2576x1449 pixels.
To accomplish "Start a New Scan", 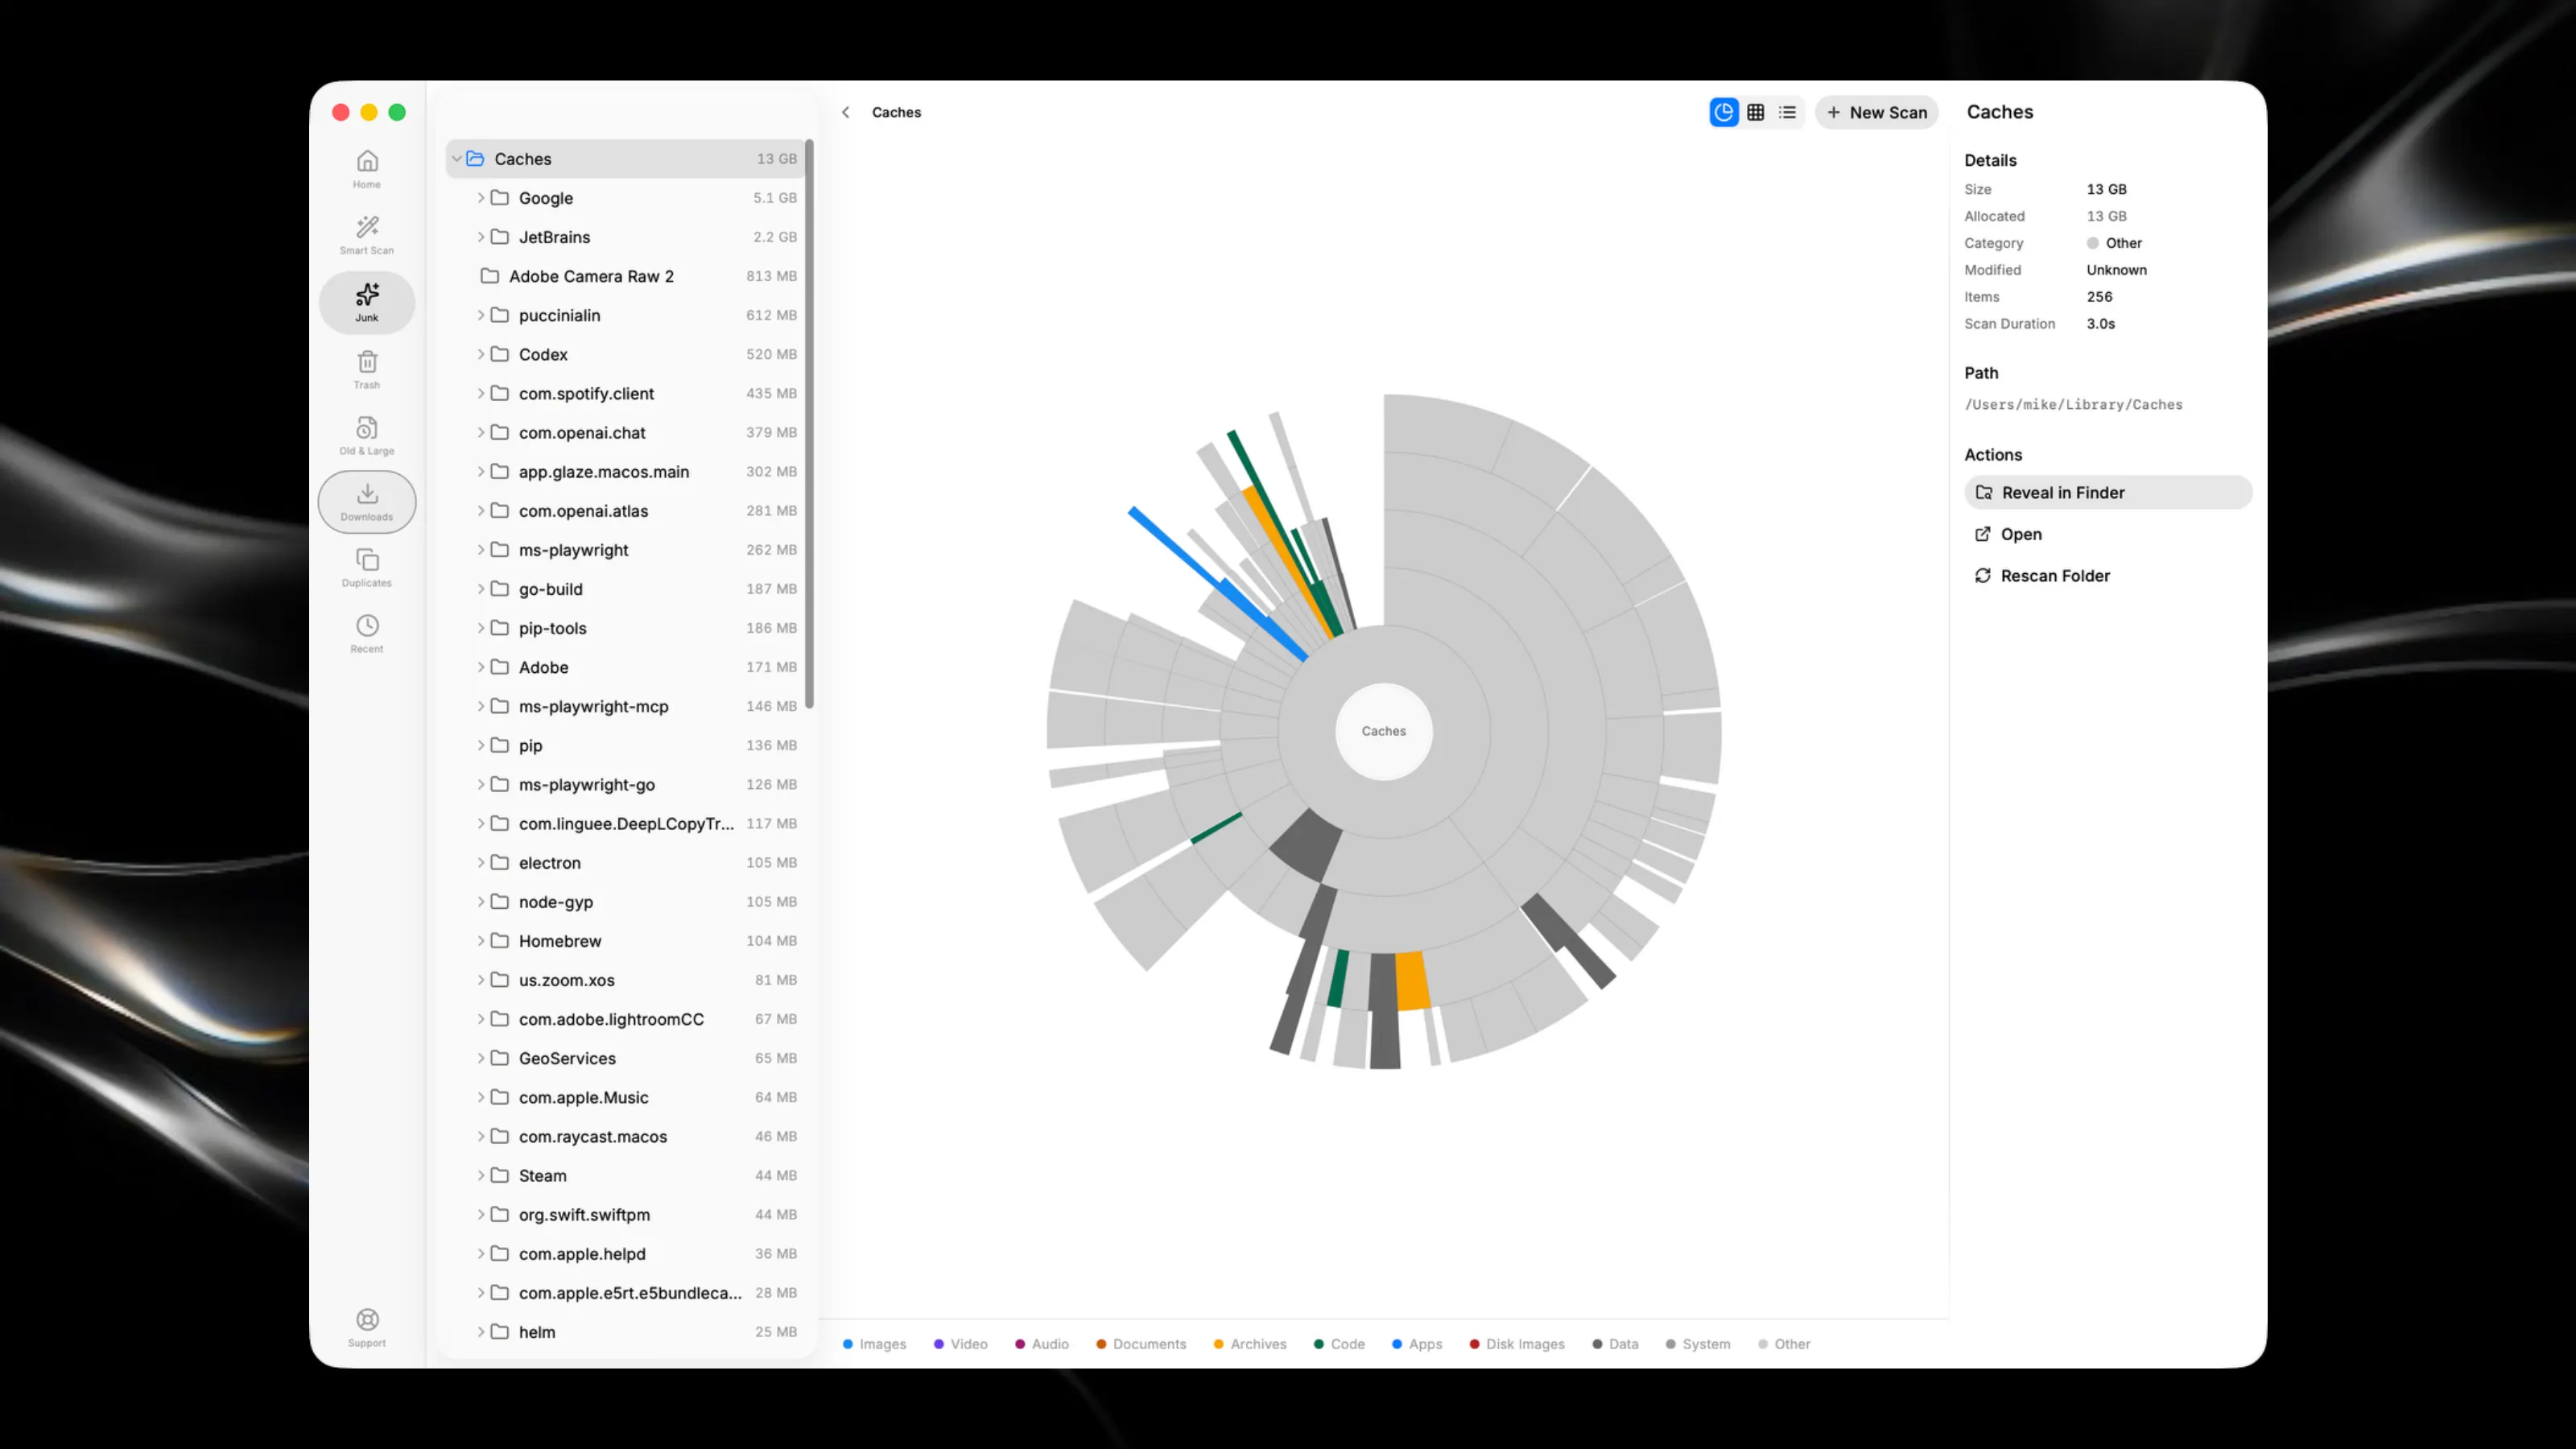I will pos(1877,112).
